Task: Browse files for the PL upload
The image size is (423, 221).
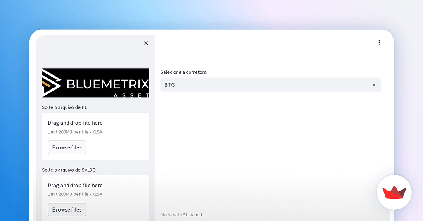Action: pos(67,147)
